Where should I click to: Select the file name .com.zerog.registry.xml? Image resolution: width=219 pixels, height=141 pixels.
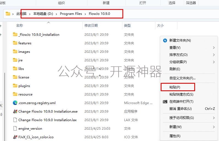tap(37, 103)
